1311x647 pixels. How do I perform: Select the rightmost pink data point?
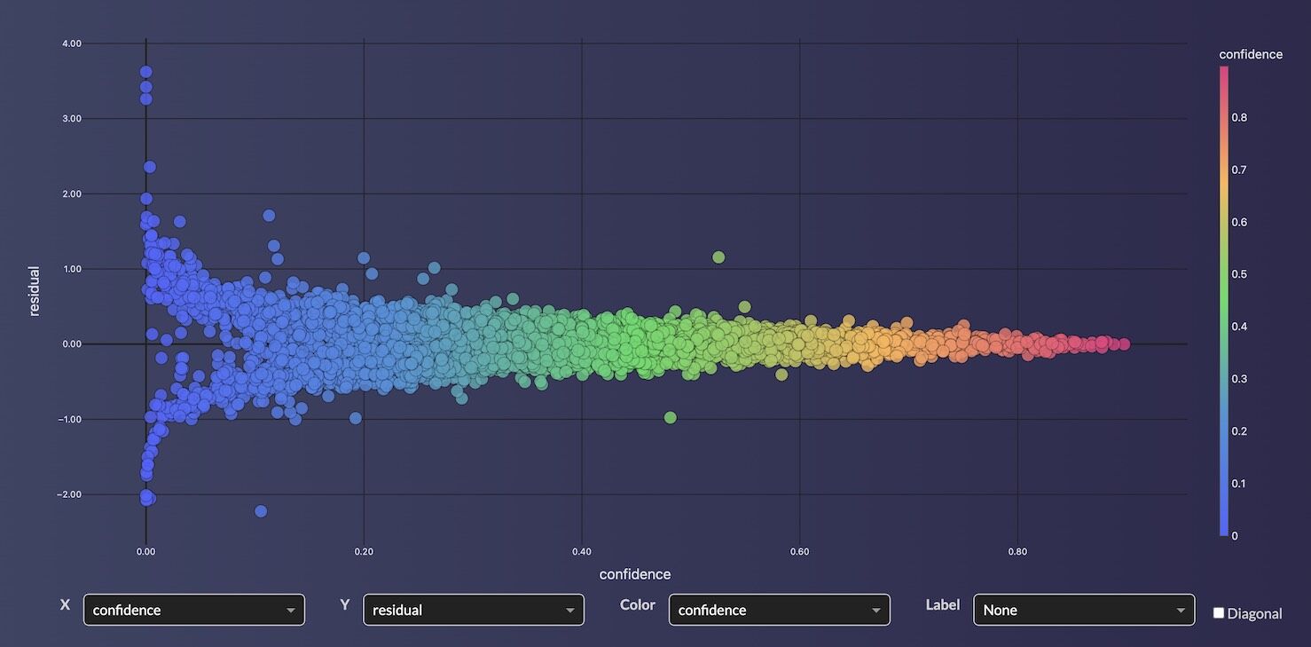[1124, 344]
